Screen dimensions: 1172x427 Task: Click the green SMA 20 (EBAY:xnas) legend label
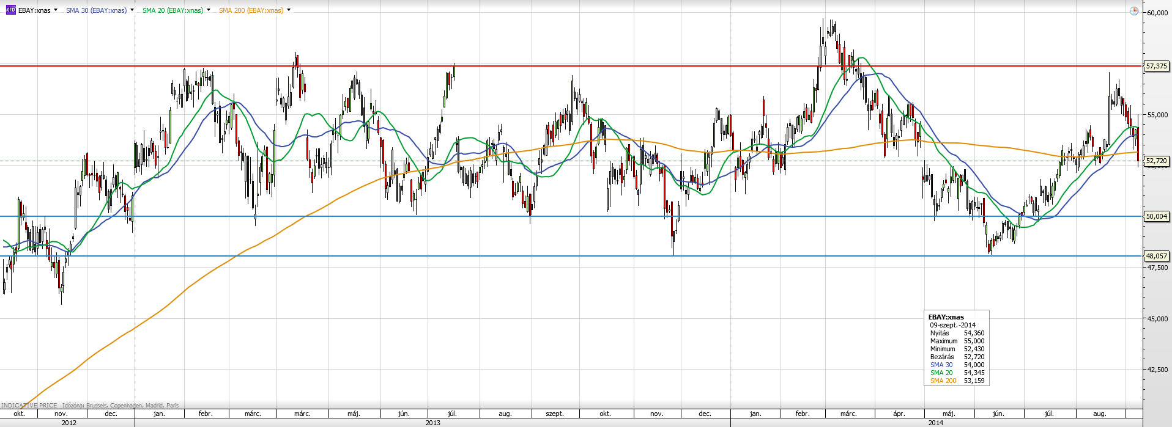pos(172,10)
